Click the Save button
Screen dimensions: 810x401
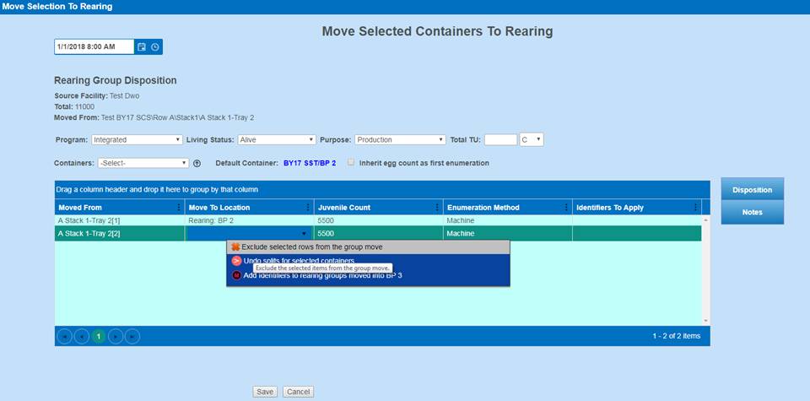point(265,392)
